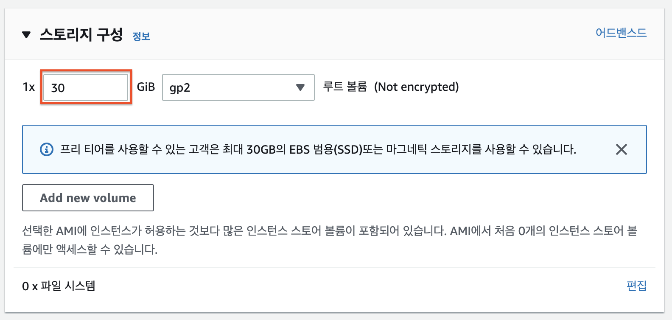
Task: Click the 스토리지 구성 section heading
Action: (81, 34)
